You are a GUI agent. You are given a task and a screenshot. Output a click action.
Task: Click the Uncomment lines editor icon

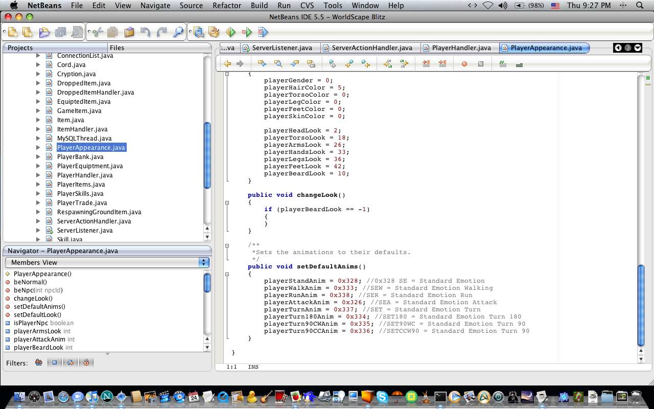click(519, 64)
